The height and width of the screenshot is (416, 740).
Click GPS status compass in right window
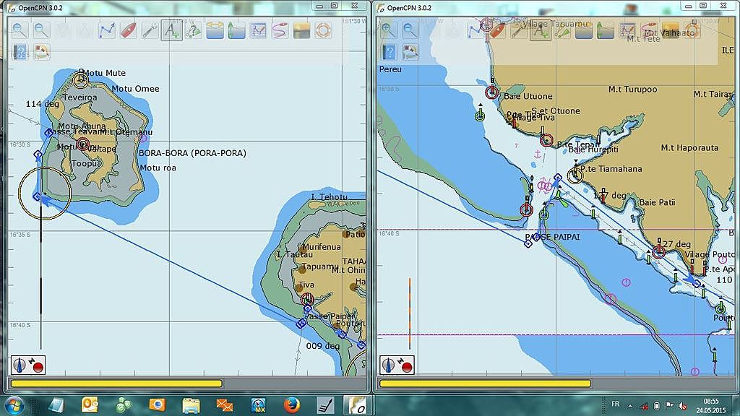click(397, 365)
